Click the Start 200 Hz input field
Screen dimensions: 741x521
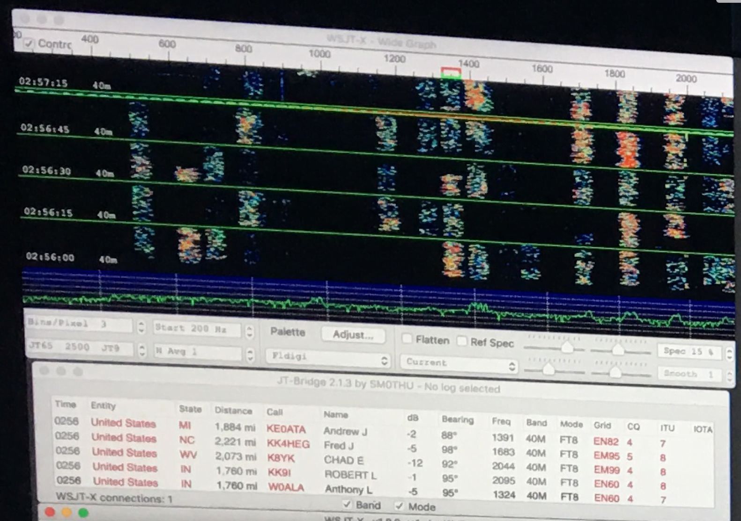(198, 329)
